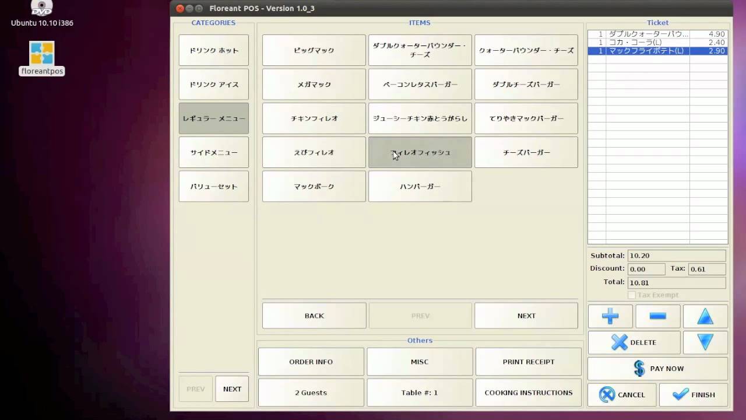Add えびフィレオ item
This screenshot has width=746, height=420.
pos(314,152)
